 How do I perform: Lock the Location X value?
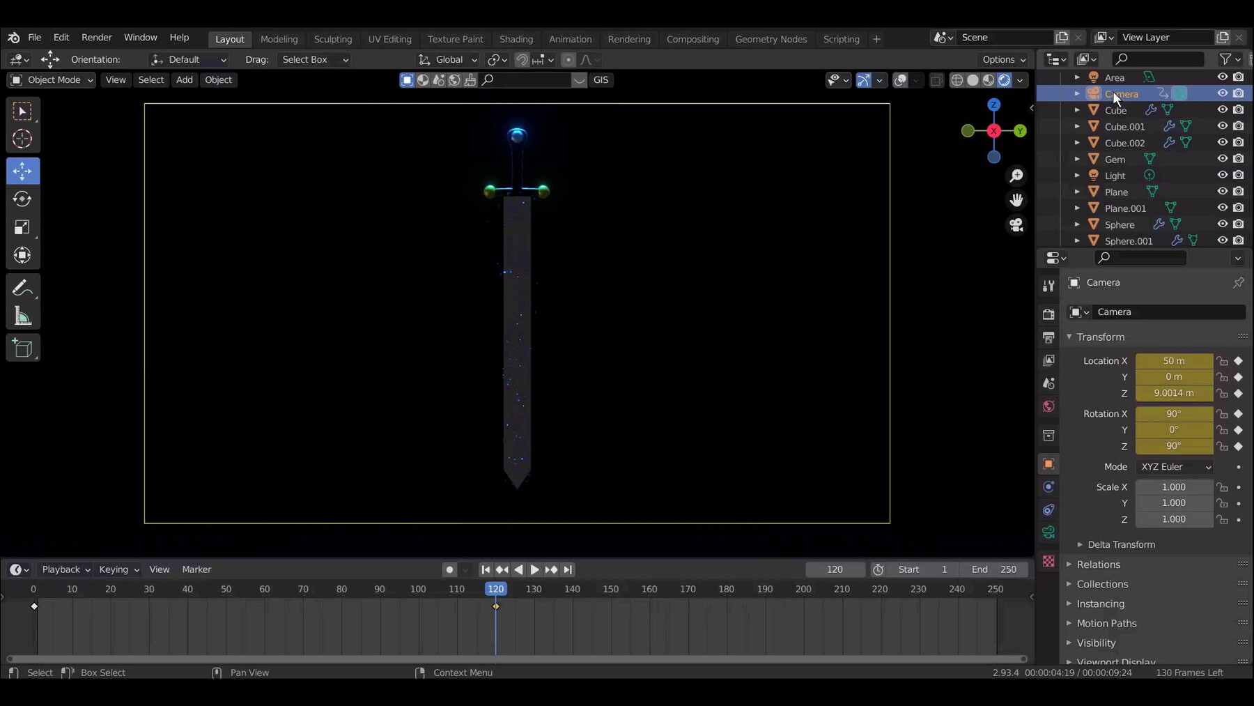(x=1223, y=361)
